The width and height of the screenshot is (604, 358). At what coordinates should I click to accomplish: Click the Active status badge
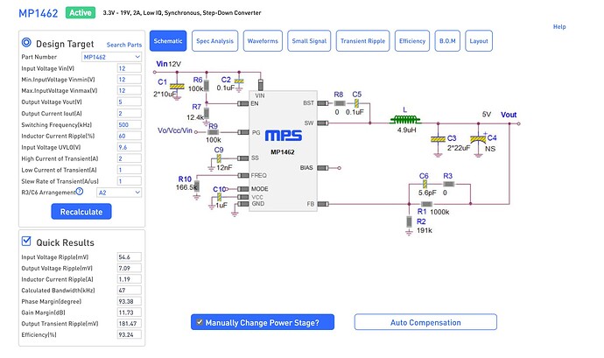81,13
